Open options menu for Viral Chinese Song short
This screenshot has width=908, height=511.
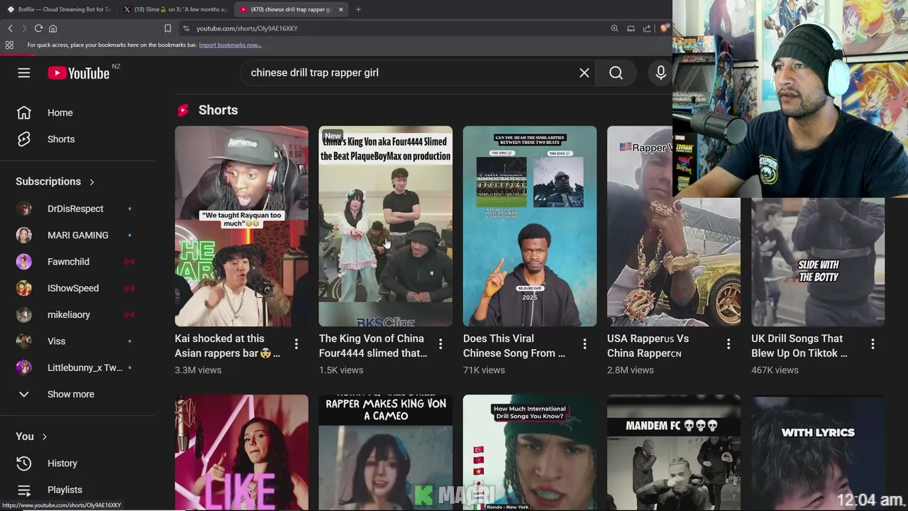[x=585, y=344]
